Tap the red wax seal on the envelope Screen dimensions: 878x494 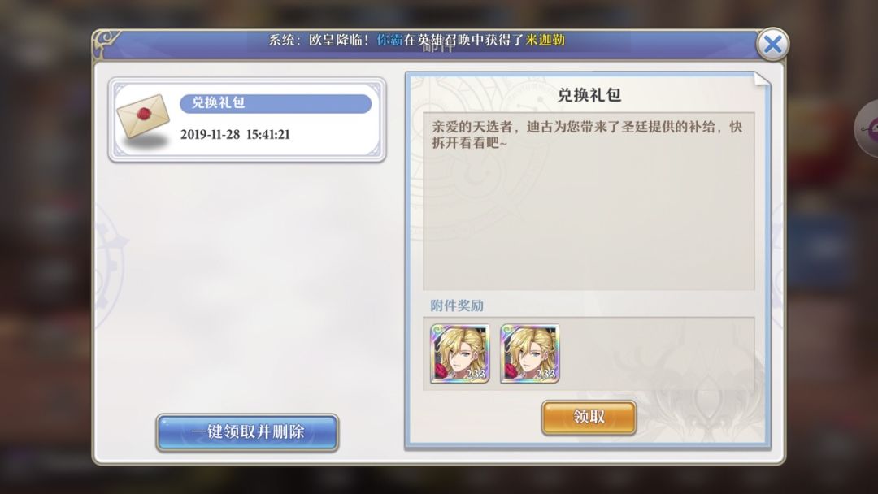145,114
